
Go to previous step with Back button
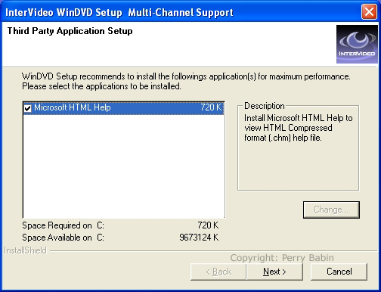point(218,272)
